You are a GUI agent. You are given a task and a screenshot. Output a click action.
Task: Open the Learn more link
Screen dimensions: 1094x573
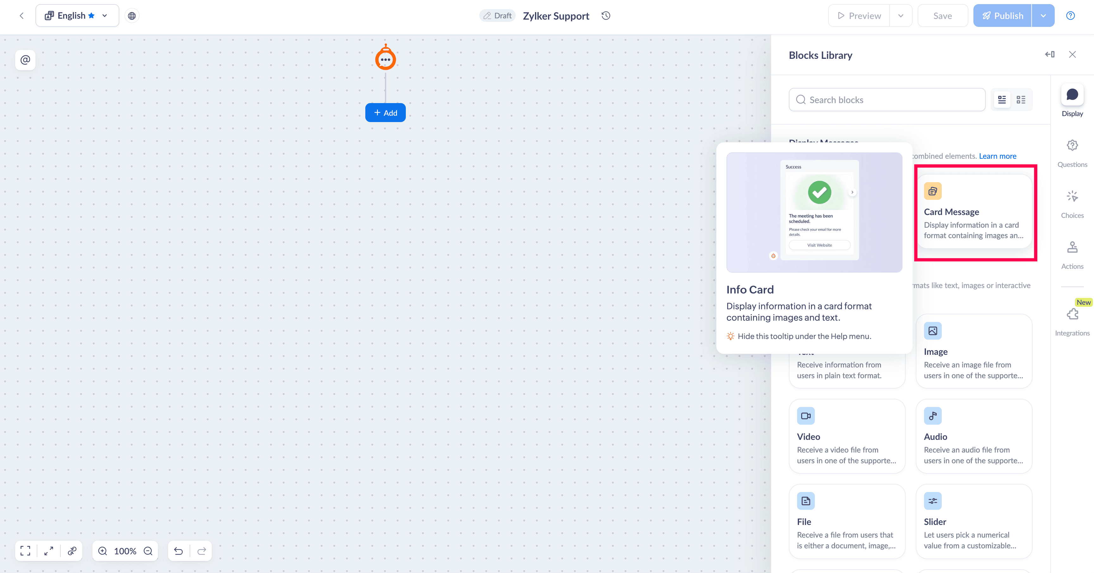tap(997, 156)
